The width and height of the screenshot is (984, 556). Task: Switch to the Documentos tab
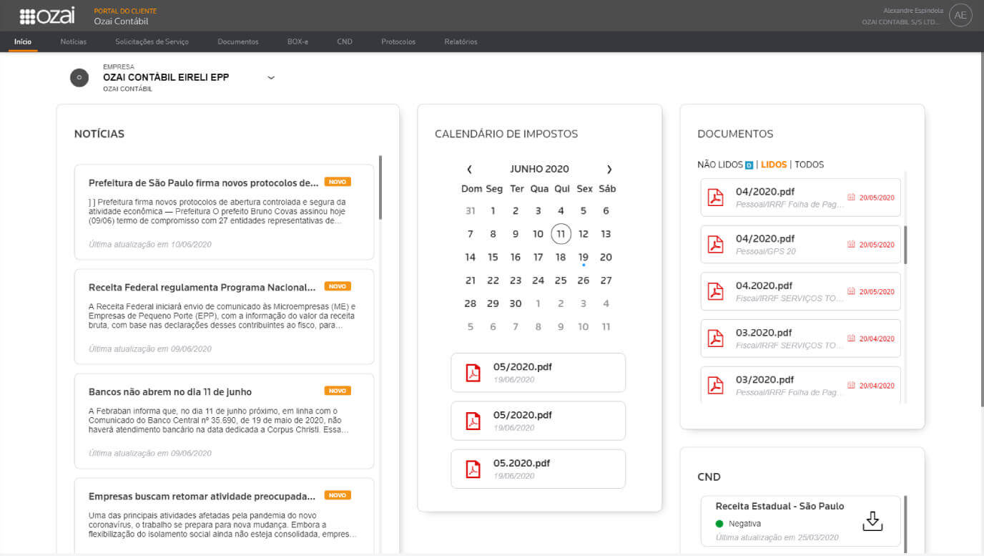[238, 42]
